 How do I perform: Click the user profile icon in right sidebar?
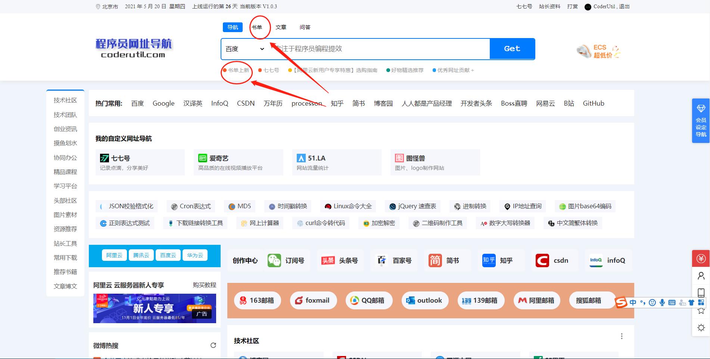[x=701, y=276]
